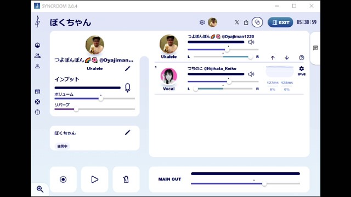The height and width of the screenshot is (197, 351).
Task: Start playback with the play button
Action: (x=95, y=179)
